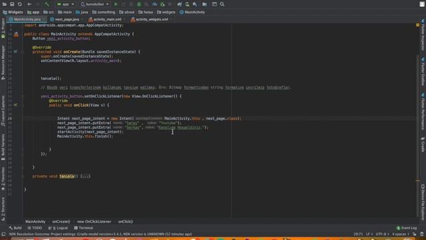This screenshot has width=426, height=240.
Task: Collapse the onCreate method fold marker
Action: pyautogui.click(x=23, y=52)
